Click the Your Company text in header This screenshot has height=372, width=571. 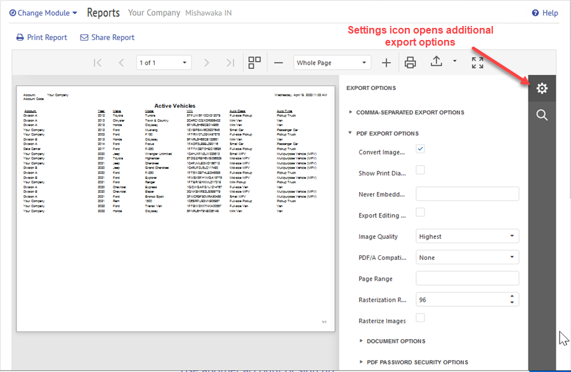click(x=154, y=13)
